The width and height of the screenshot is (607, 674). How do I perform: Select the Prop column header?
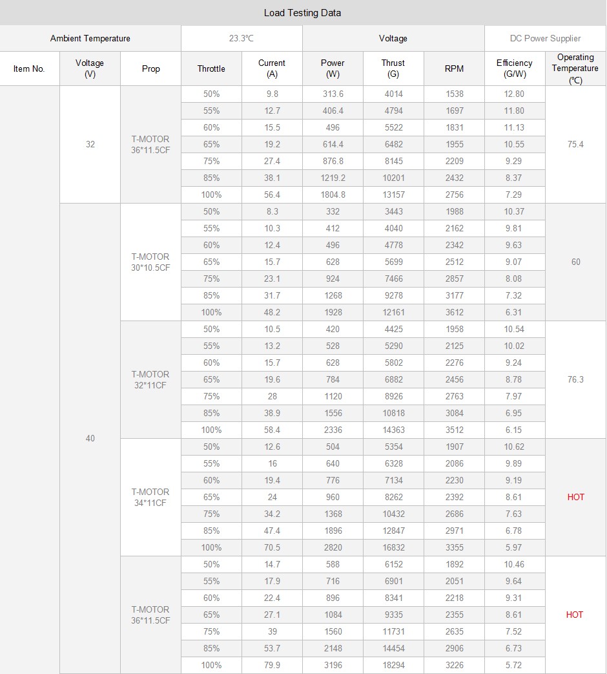pyautogui.click(x=150, y=68)
